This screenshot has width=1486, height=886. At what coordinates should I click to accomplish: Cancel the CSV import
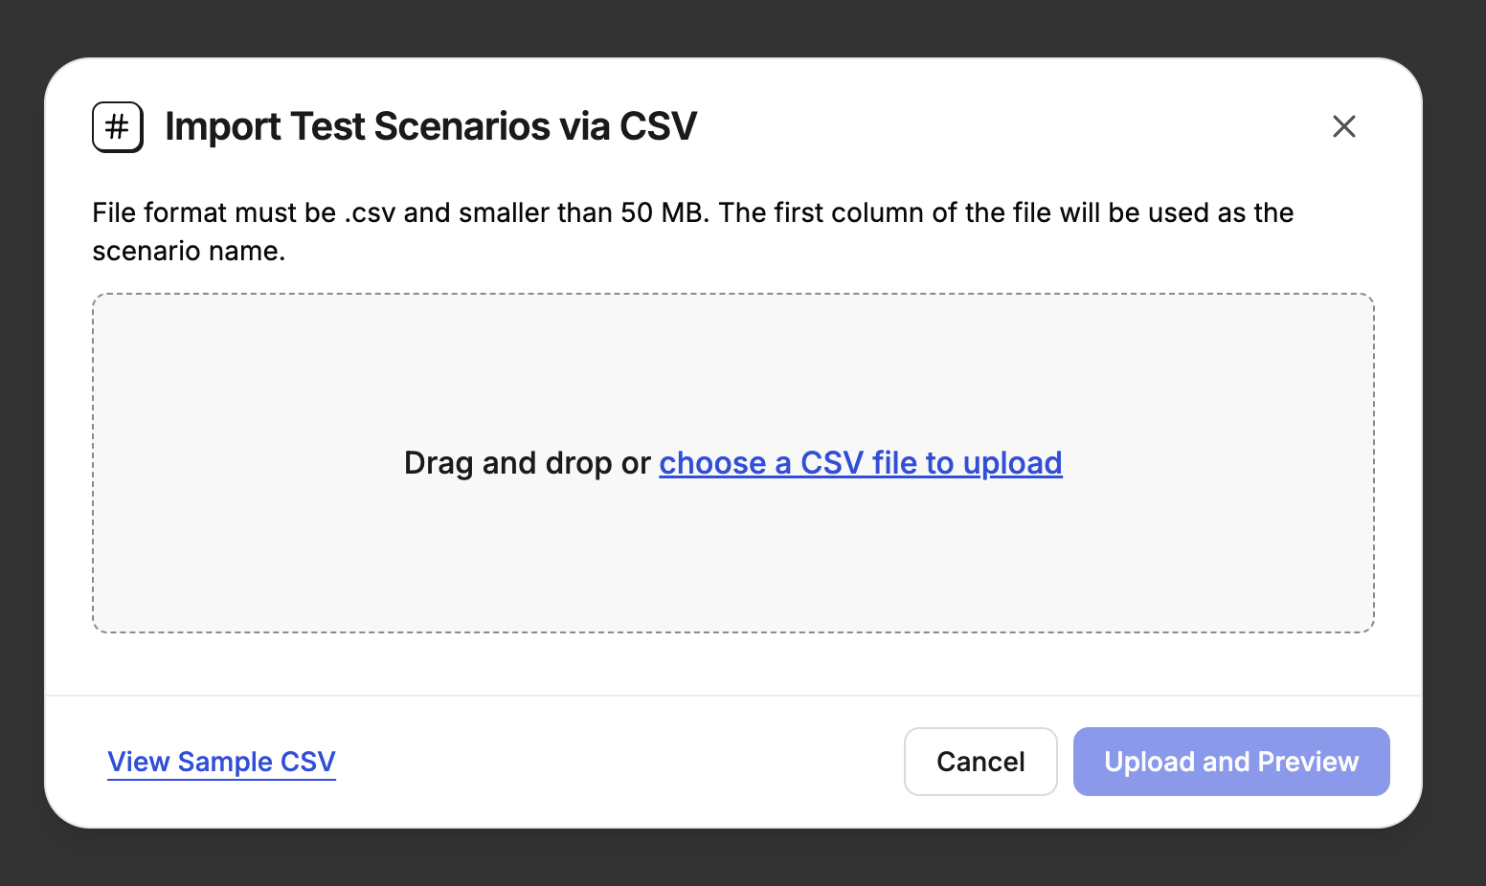click(980, 762)
